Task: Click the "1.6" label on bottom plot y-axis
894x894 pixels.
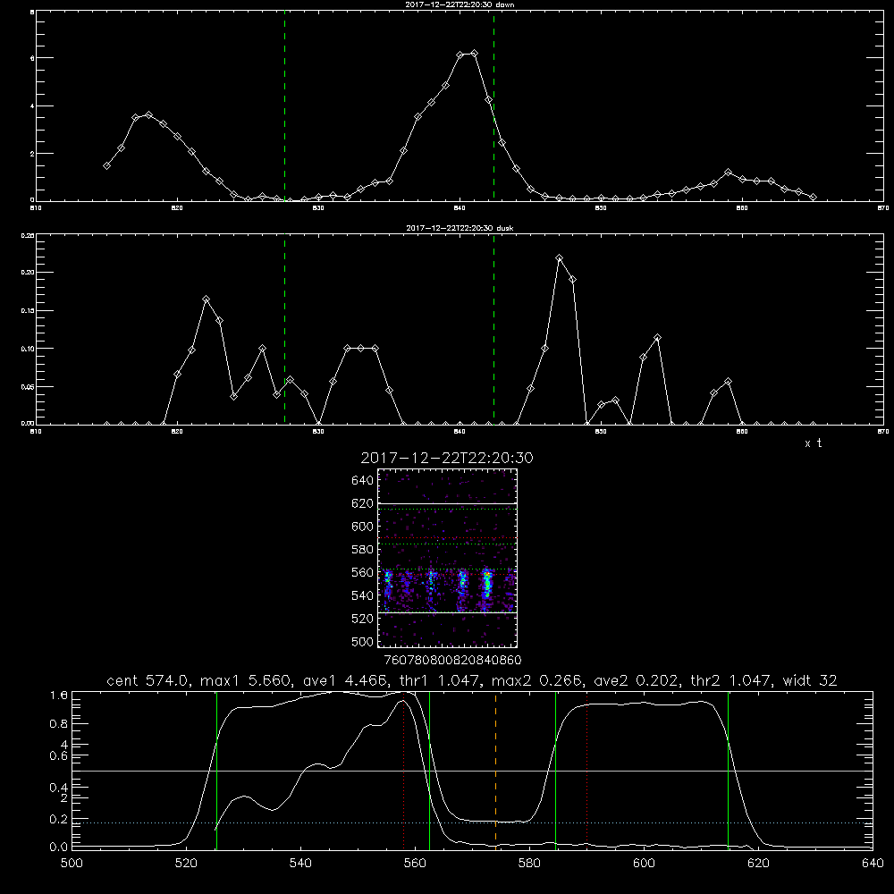Action: click(x=59, y=696)
